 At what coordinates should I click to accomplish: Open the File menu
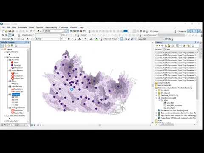click(x=3, y=27)
